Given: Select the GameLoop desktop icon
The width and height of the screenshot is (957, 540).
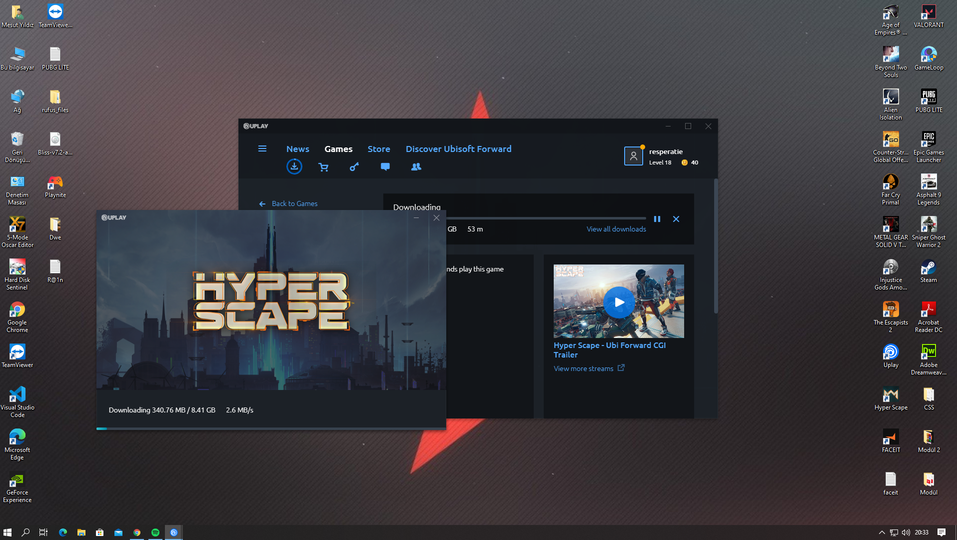Looking at the screenshot, I should [929, 58].
